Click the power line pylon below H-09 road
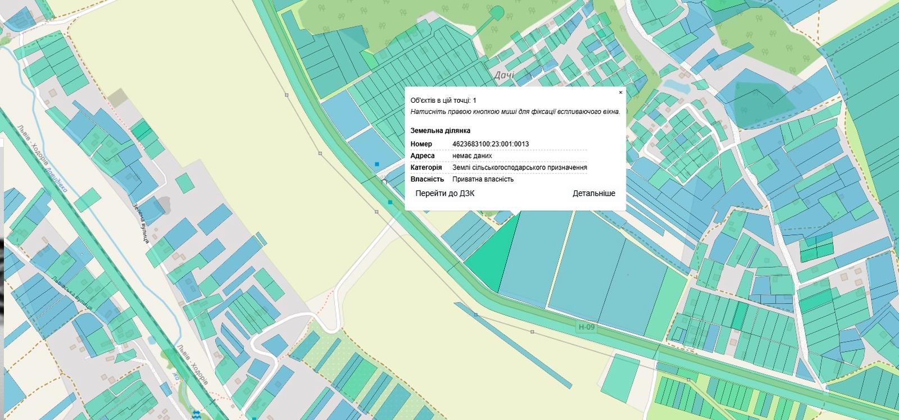899x420 pixels. tap(533, 332)
